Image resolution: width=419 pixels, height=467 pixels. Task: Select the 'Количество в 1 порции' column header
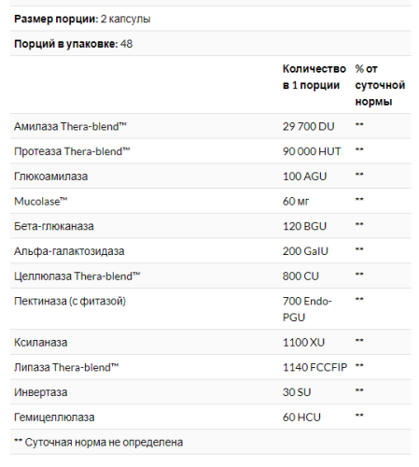(x=314, y=77)
